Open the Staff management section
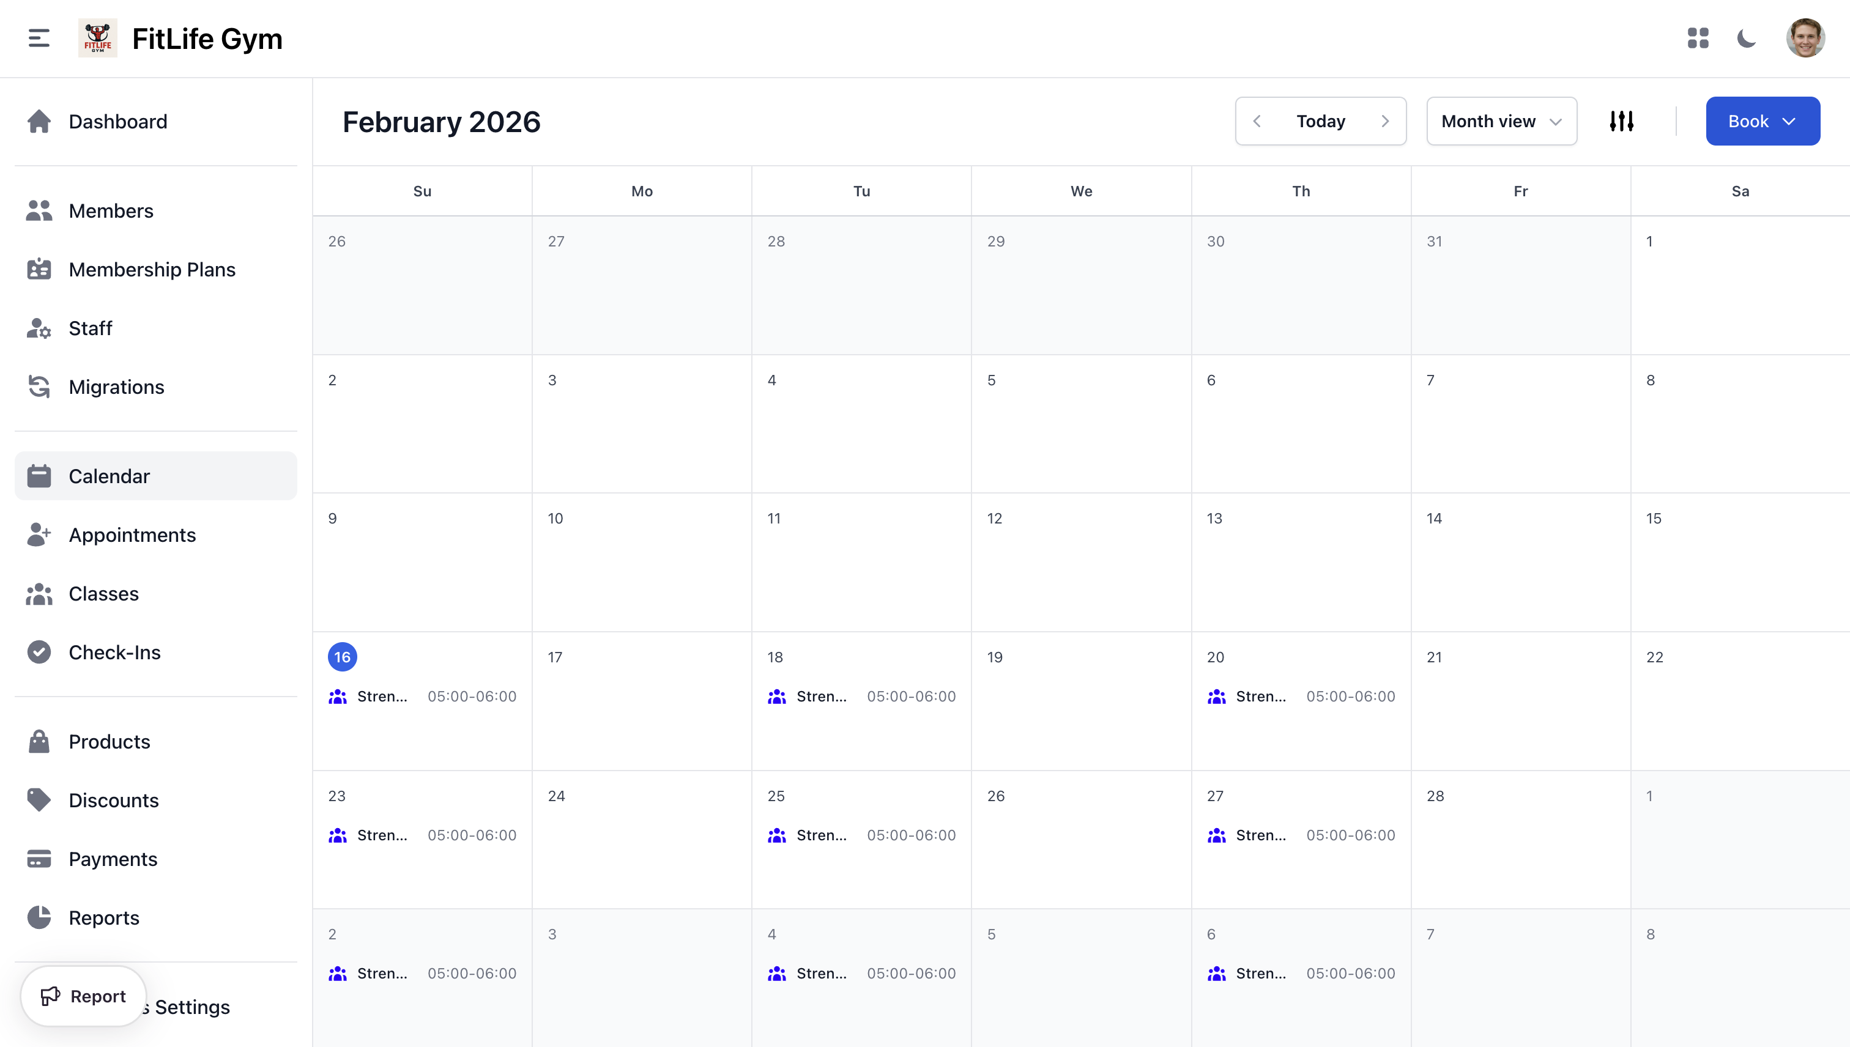 click(91, 328)
